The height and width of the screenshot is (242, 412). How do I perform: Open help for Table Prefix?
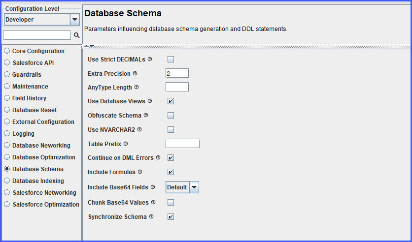point(126,144)
